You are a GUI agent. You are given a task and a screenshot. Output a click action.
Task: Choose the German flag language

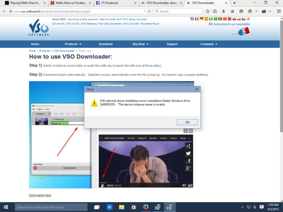(201, 19)
